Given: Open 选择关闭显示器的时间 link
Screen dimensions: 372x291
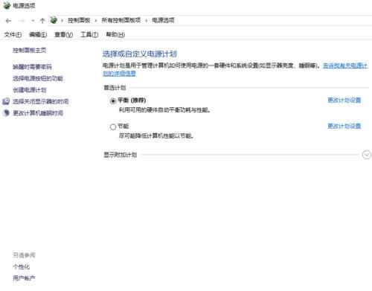Looking at the screenshot, I should tap(41, 101).
